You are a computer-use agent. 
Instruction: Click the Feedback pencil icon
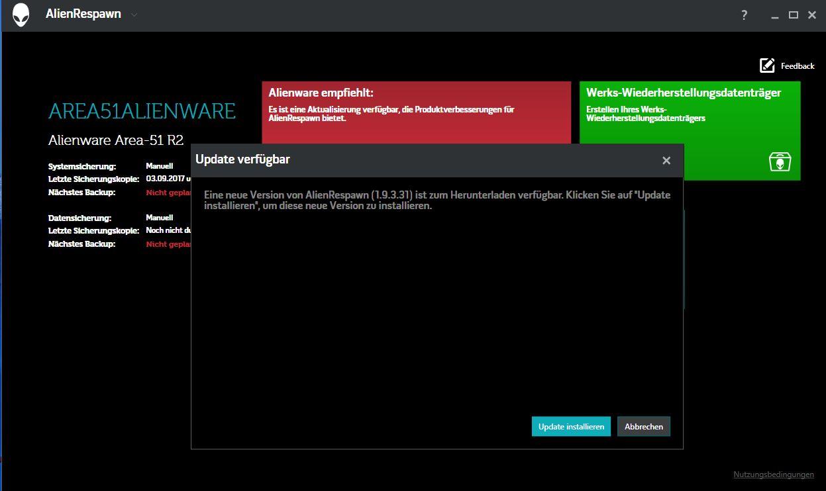pos(767,66)
